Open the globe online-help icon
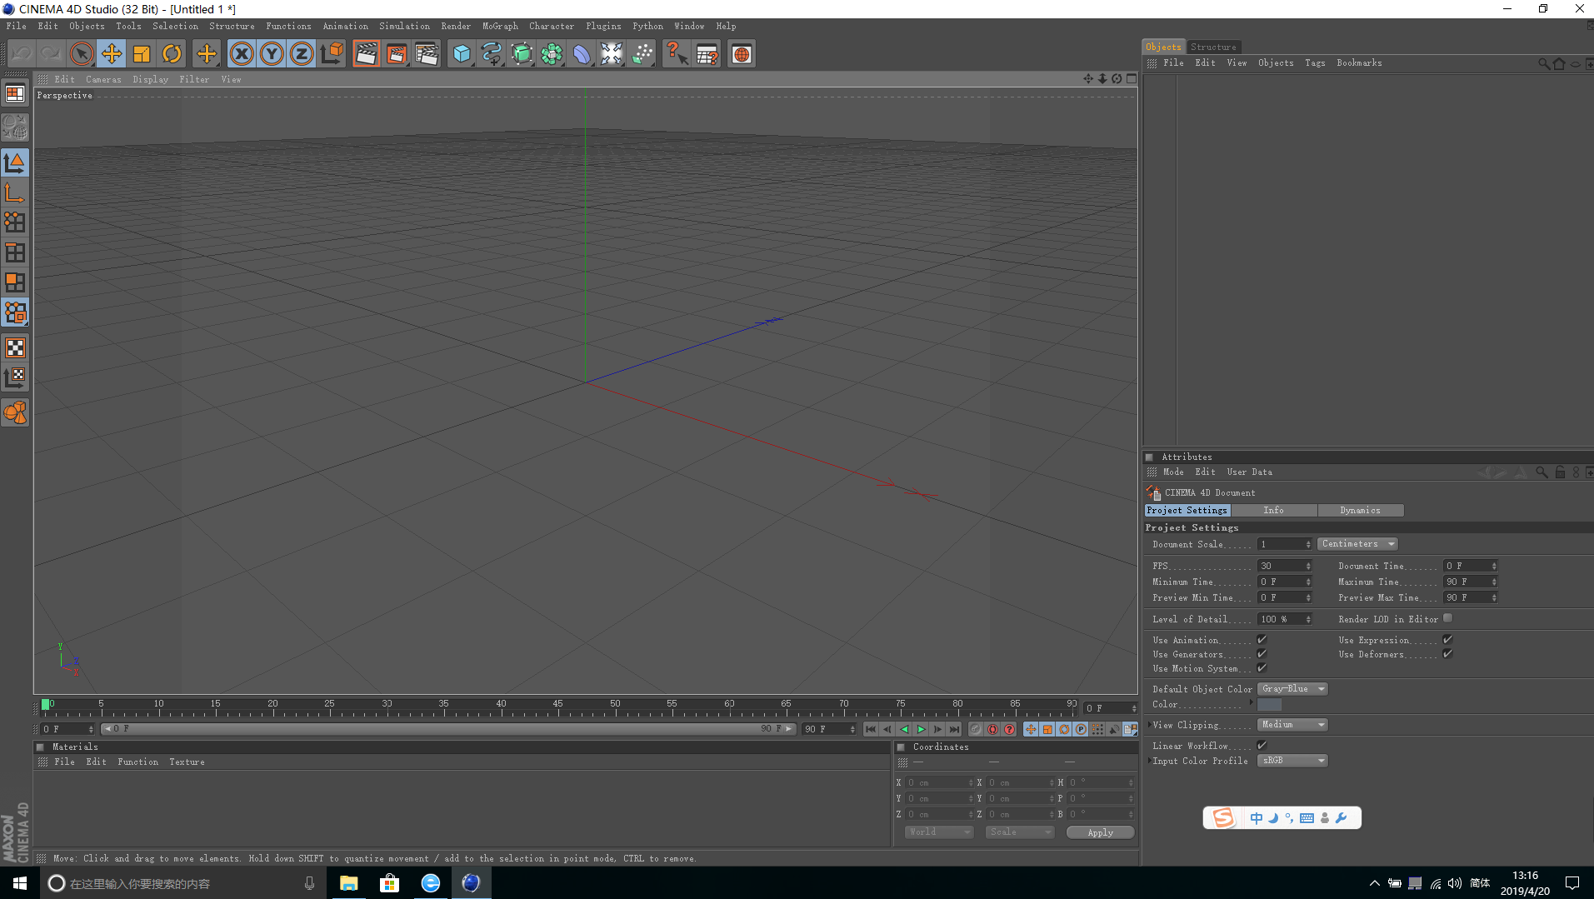1594x899 pixels. click(742, 54)
